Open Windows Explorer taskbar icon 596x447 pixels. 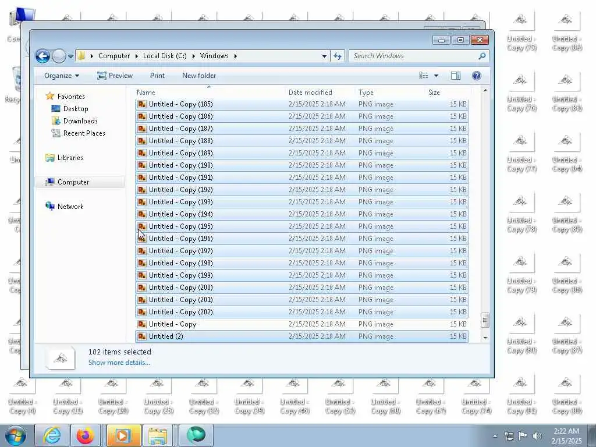pyautogui.click(x=158, y=435)
